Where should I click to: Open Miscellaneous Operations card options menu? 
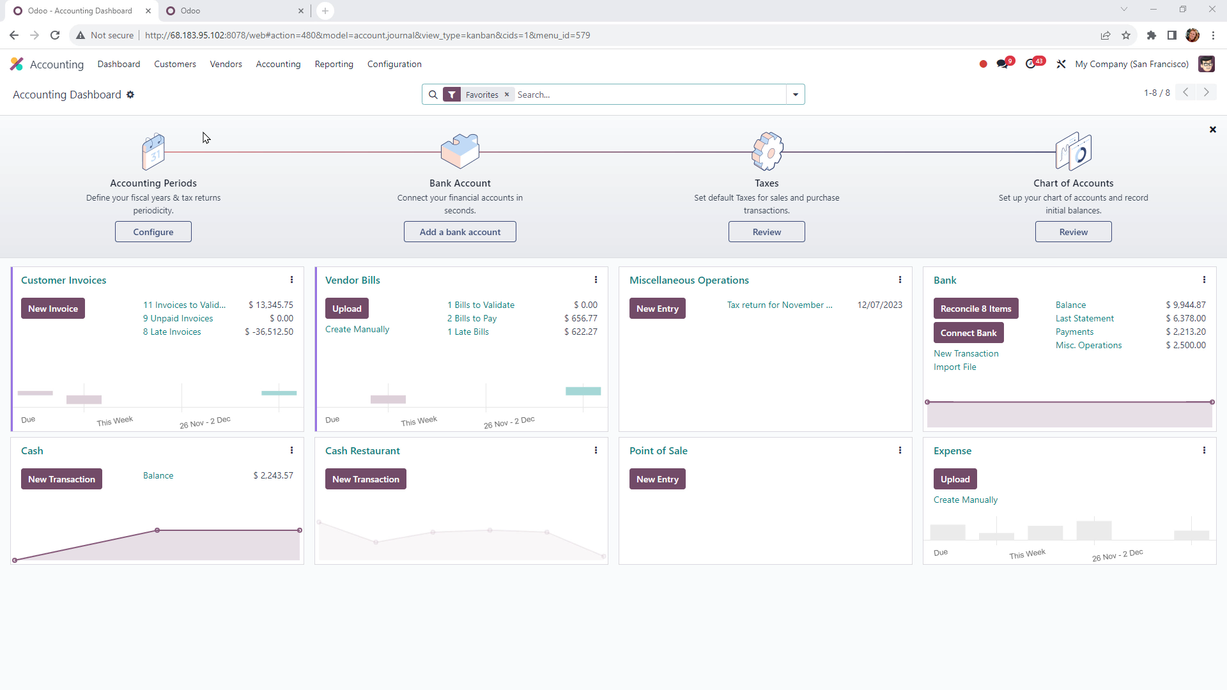point(900,280)
